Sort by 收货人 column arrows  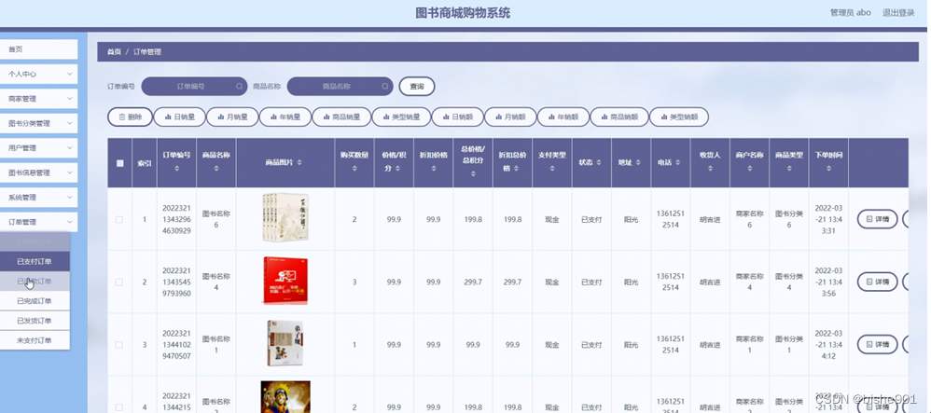coord(710,169)
